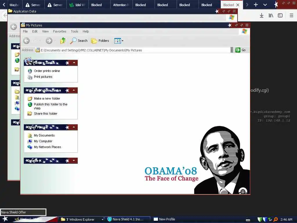297x223 pixels.
Task: Click Print pictures
Action: coord(43,77)
